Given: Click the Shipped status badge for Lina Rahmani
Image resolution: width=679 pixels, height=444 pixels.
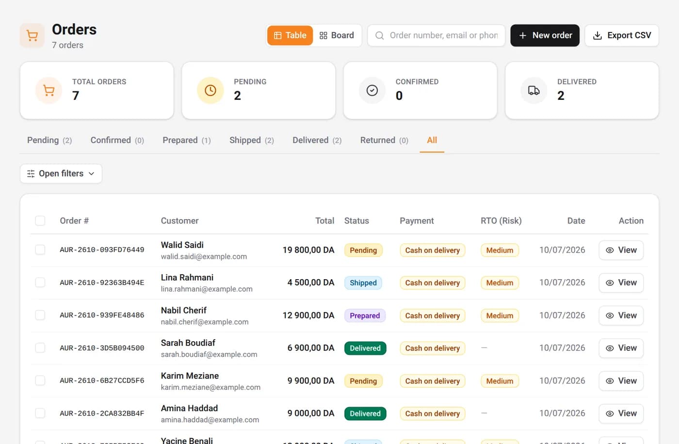Looking at the screenshot, I should (363, 283).
